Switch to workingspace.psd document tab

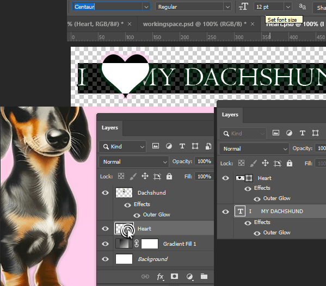point(195,24)
